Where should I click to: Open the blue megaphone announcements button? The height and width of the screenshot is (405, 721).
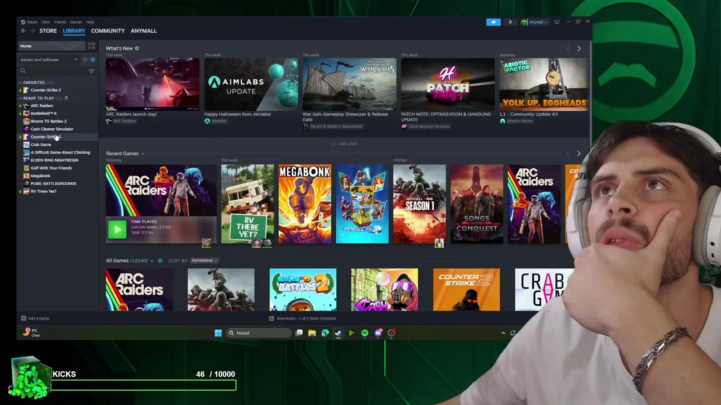[x=493, y=22]
